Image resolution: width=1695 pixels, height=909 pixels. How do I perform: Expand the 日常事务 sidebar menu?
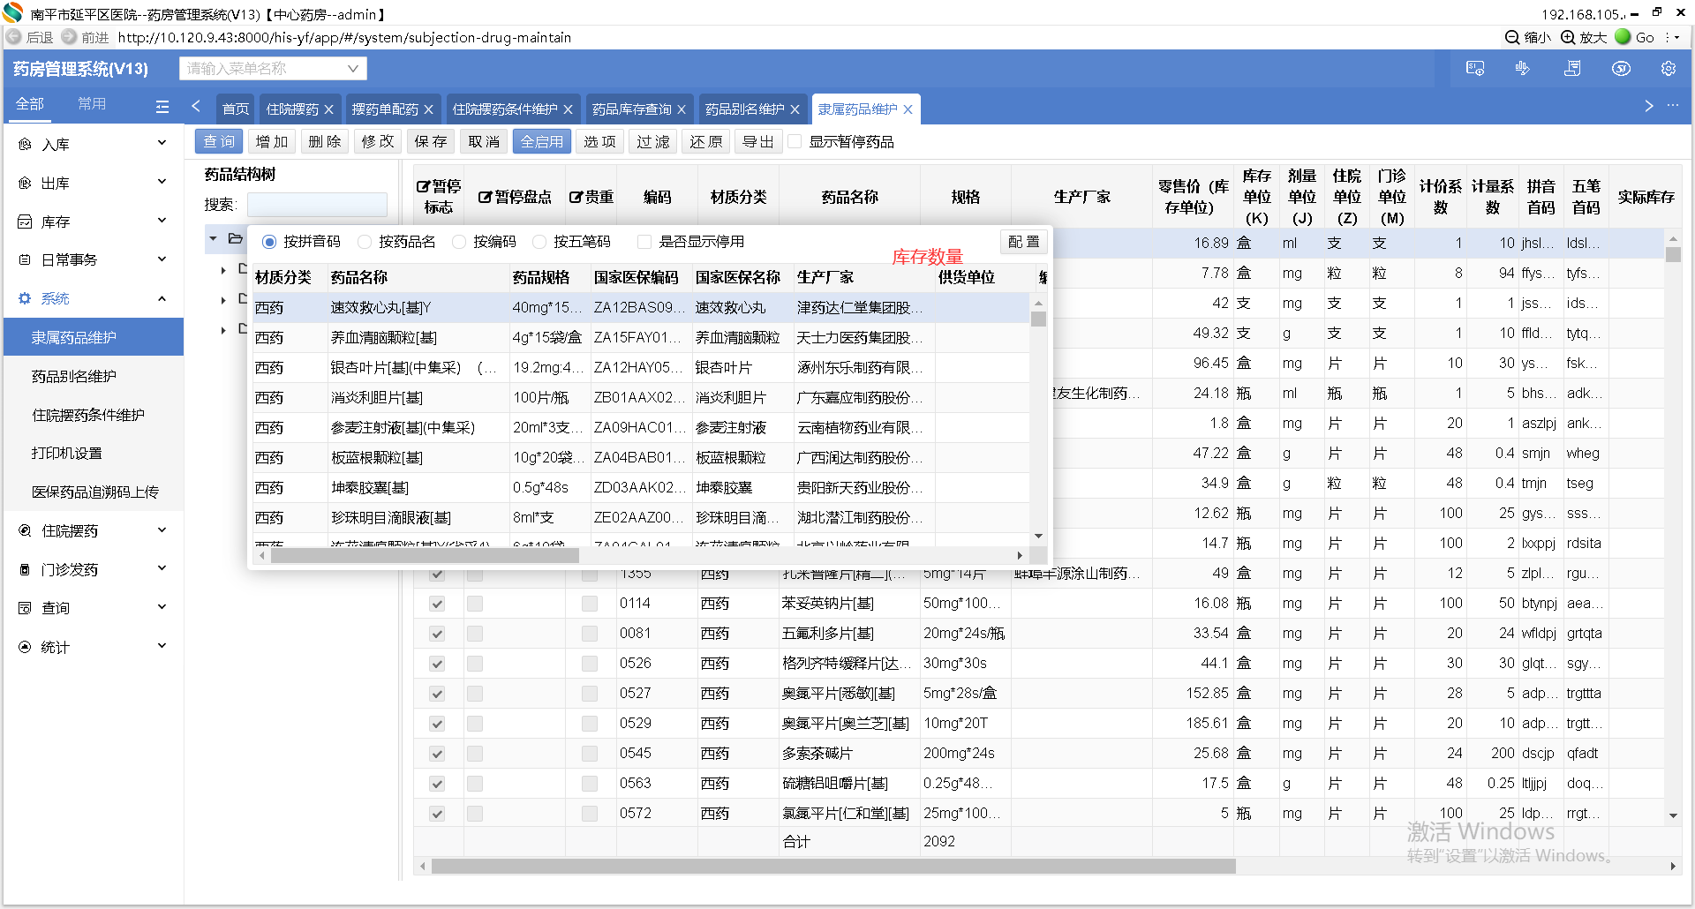[162, 259]
